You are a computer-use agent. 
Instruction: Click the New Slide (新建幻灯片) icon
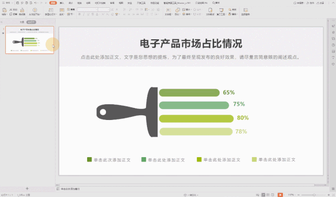tap(51, 10)
